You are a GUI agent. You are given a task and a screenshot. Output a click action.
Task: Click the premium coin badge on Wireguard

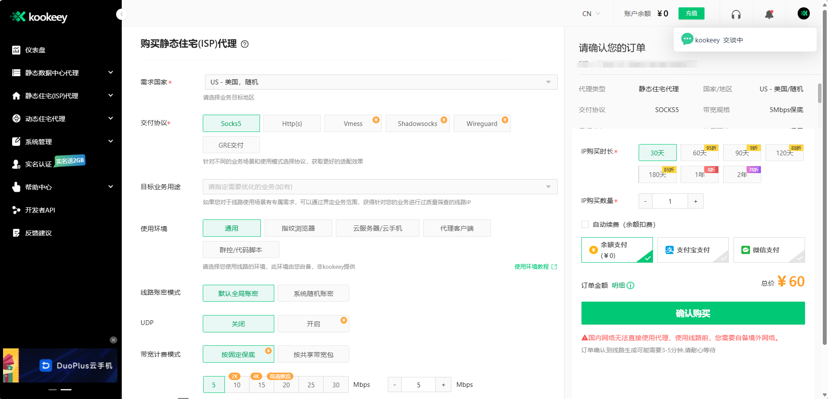coord(505,120)
